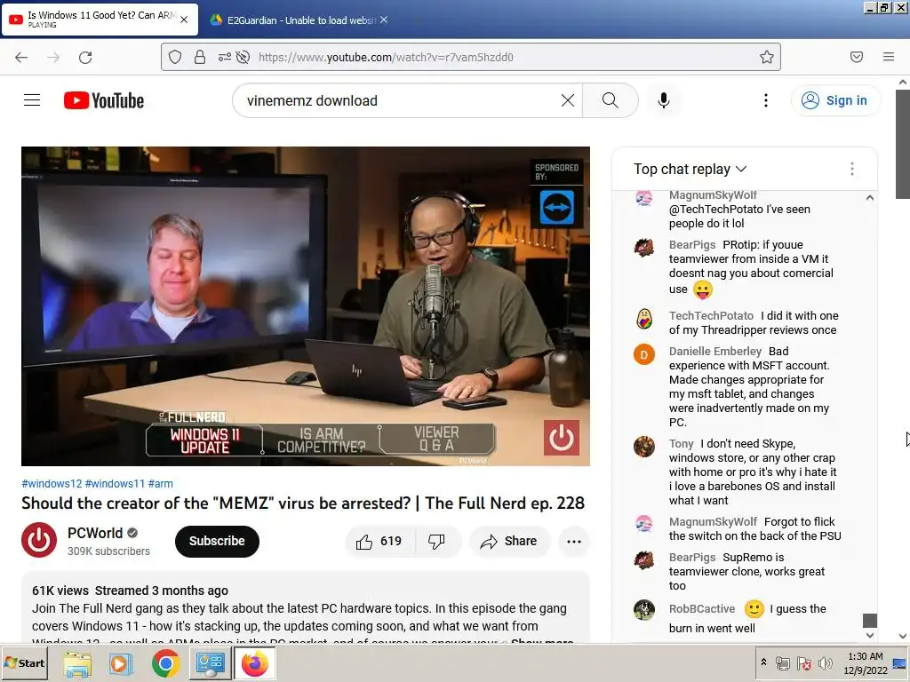Open the YouTube guide hamburger menu
The image size is (910, 682).
[x=32, y=100]
